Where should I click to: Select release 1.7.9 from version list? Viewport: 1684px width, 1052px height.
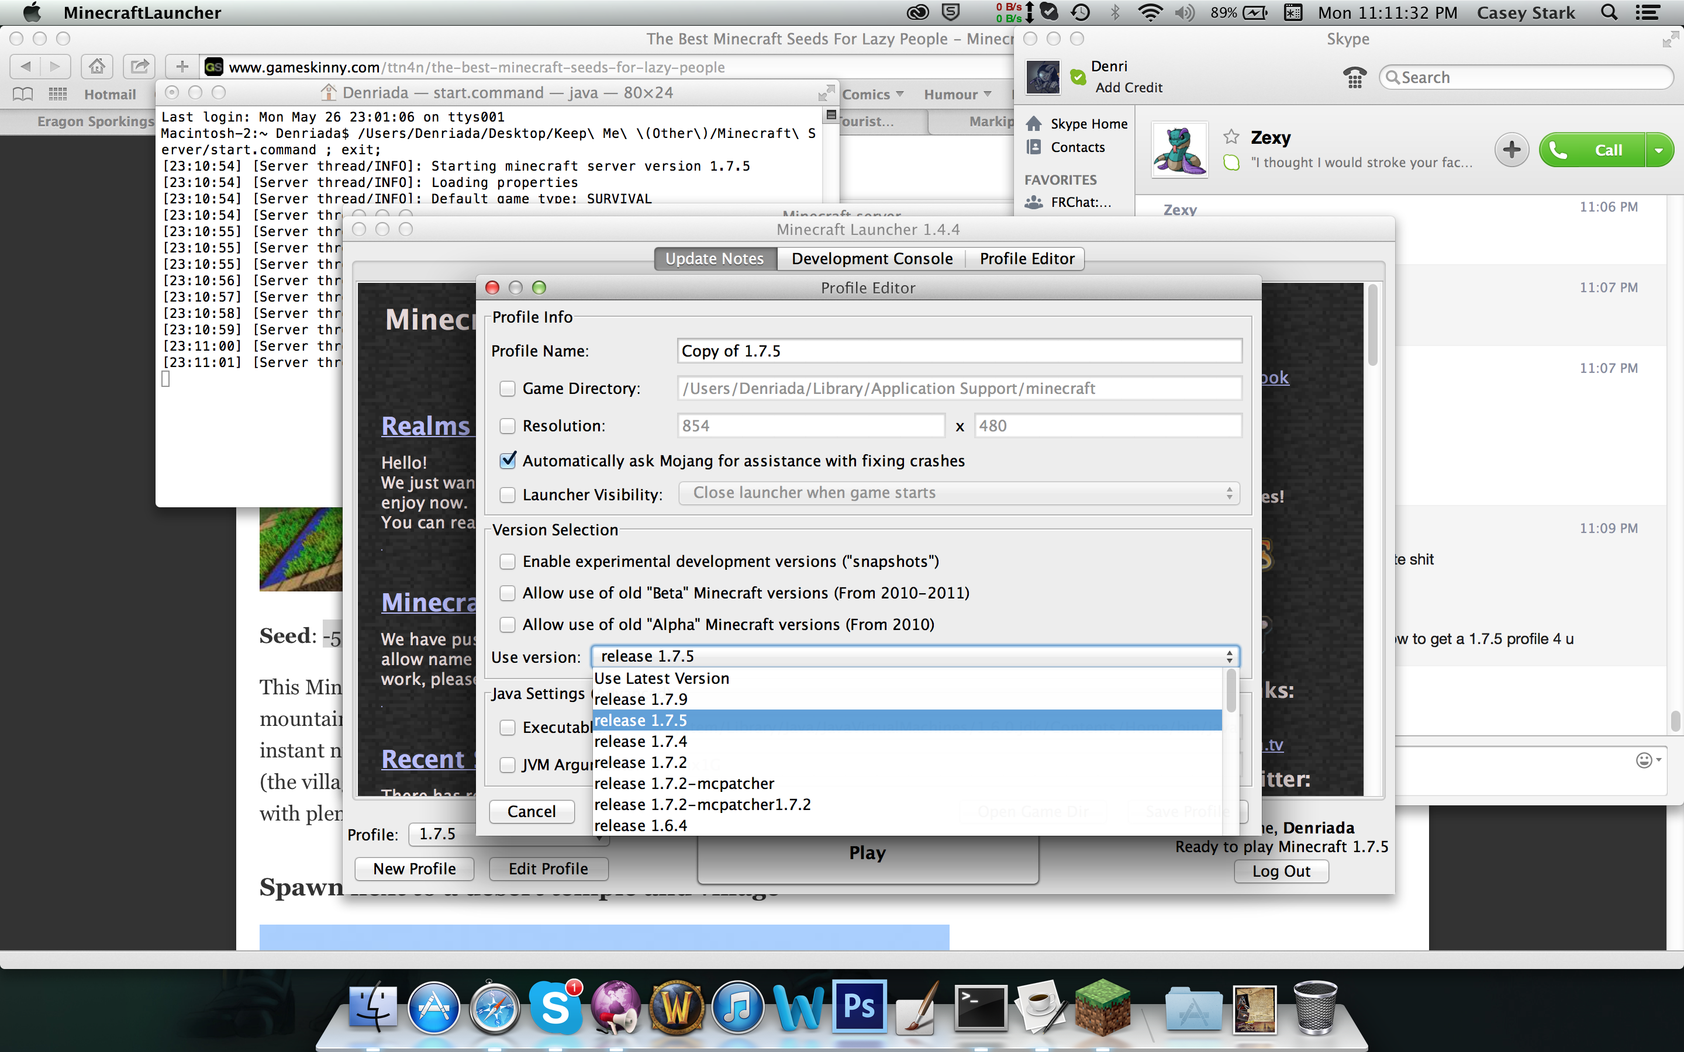[x=641, y=699]
